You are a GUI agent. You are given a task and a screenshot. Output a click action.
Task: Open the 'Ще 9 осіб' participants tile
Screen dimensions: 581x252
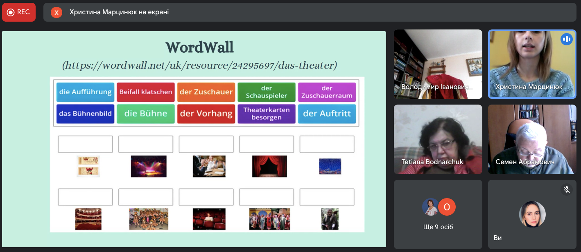tap(438, 214)
